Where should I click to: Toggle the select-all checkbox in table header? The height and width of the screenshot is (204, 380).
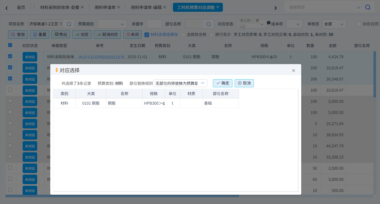10,45
